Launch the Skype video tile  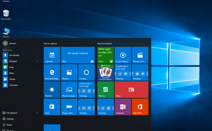point(69,107)
